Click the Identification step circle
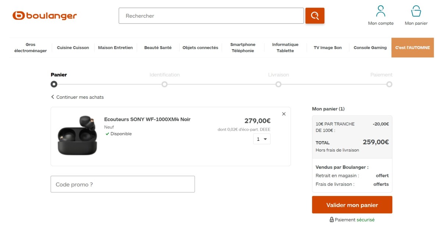Viewport: 441px width, 226px height. [x=165, y=84]
